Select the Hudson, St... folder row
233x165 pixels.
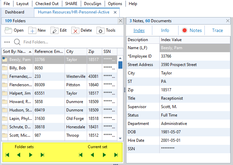[x=60, y=110]
